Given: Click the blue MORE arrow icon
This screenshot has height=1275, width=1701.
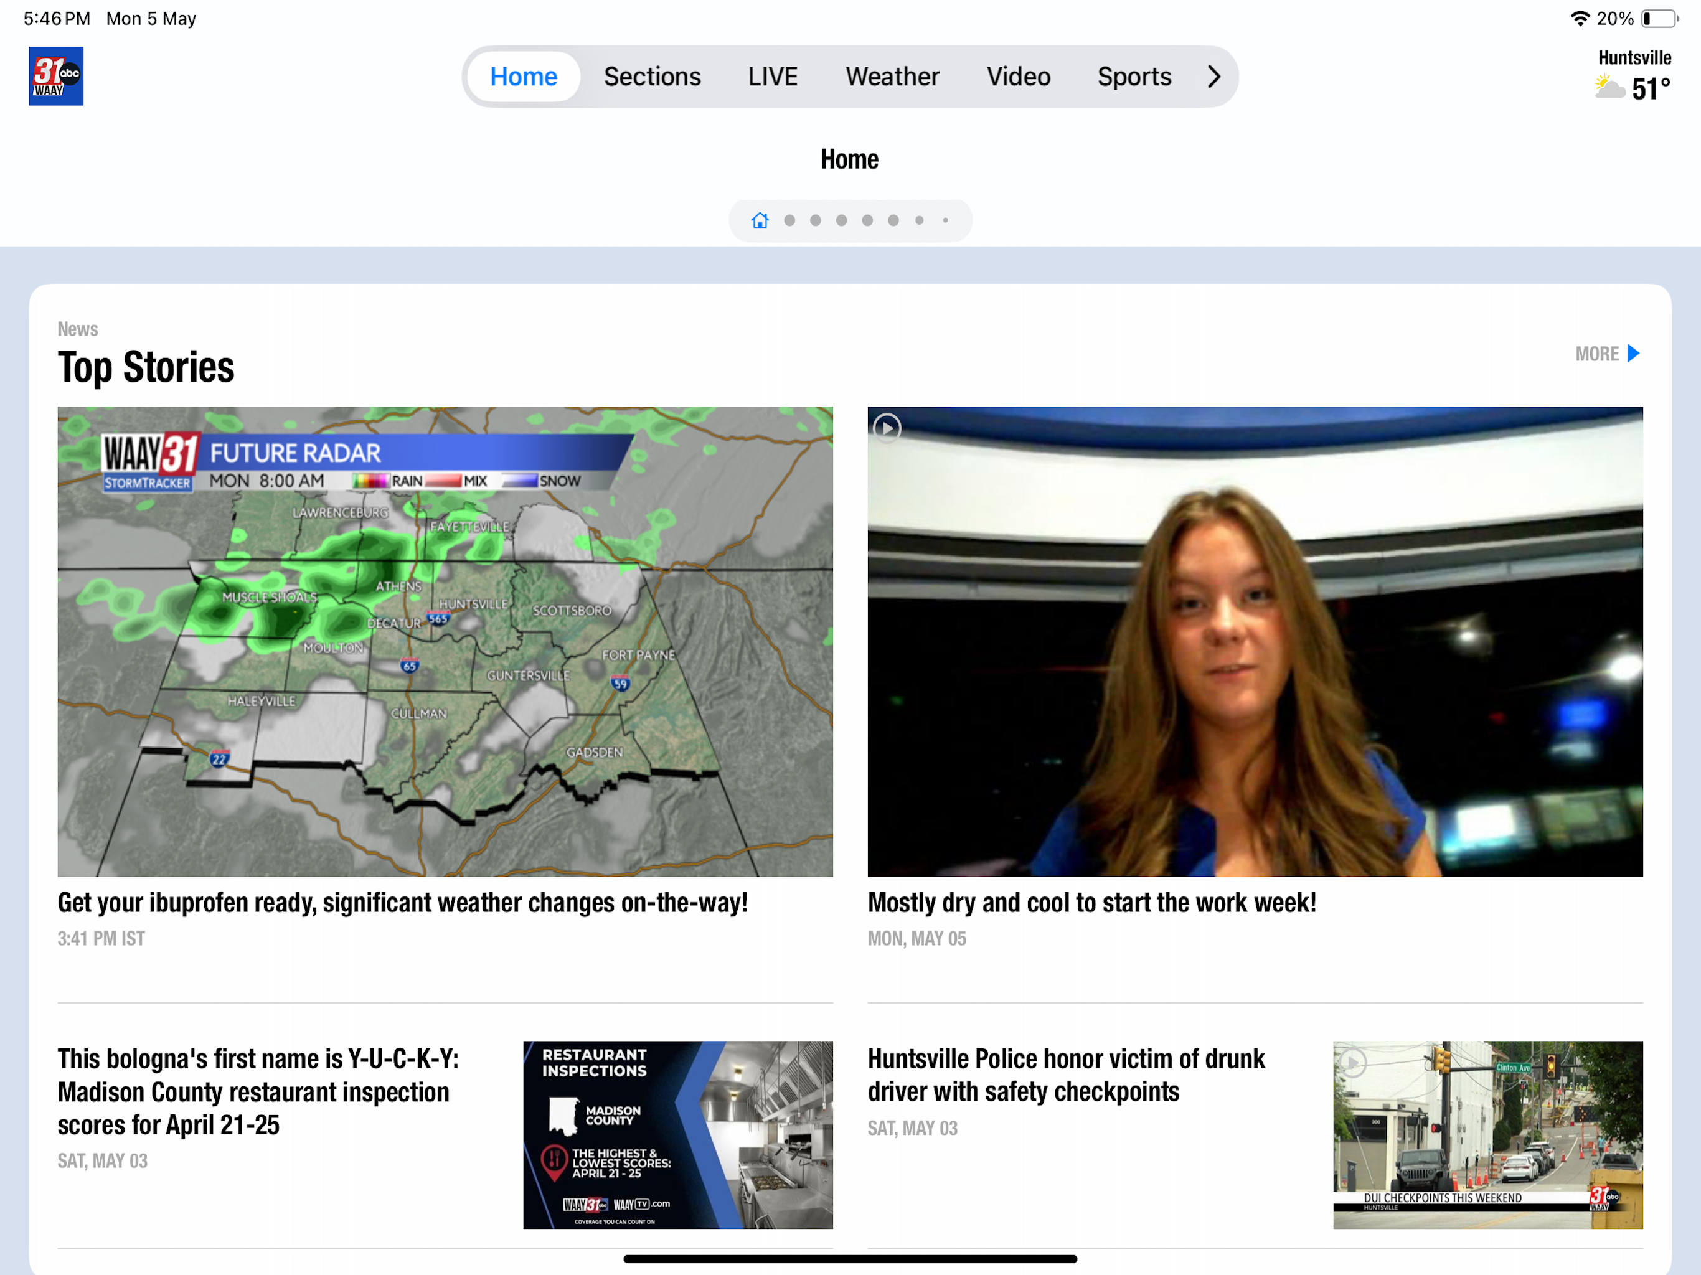Looking at the screenshot, I should [x=1633, y=354].
